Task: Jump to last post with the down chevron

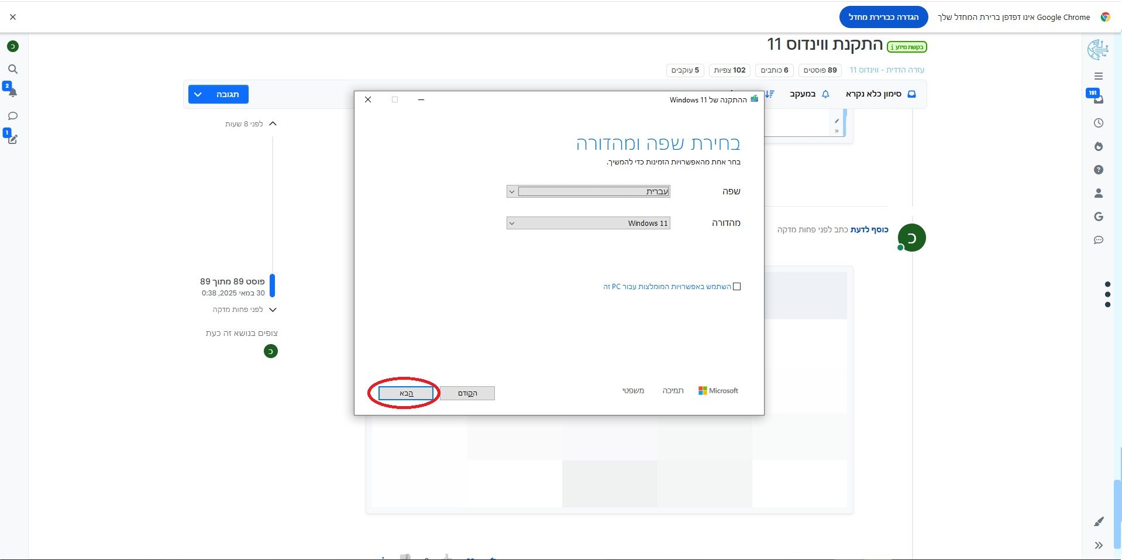Action: 273,310
